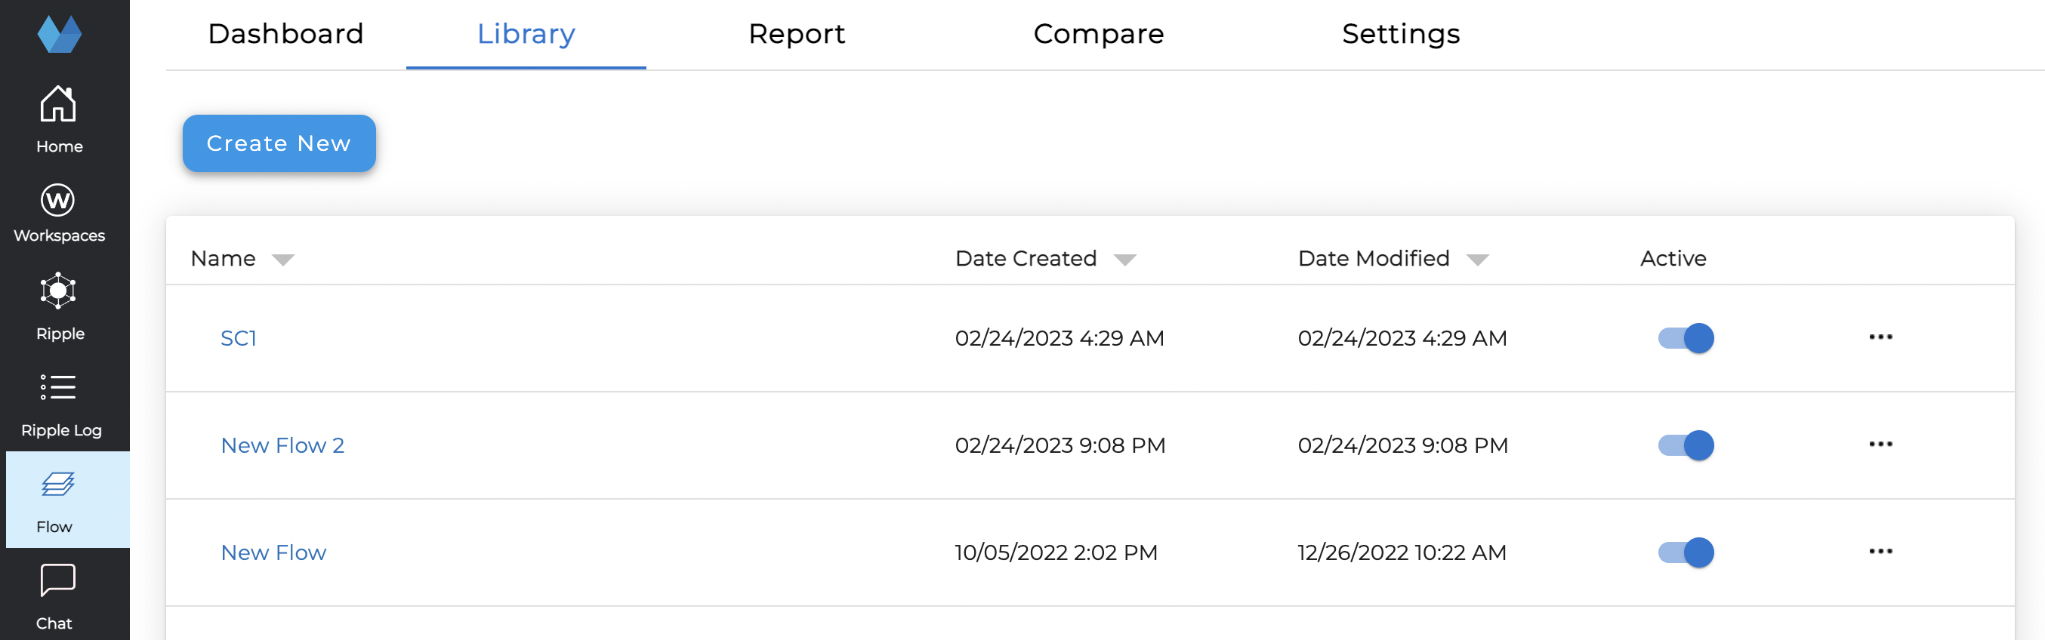Open more options for SC1 row
This screenshot has width=2045, height=640.
[1880, 337]
